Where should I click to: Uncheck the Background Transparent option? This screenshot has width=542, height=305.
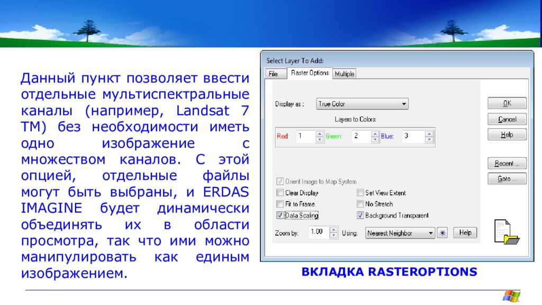coord(360,216)
